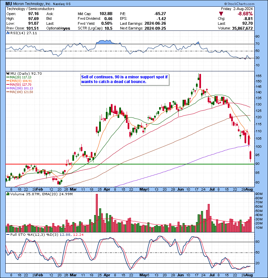Select the Low value 91.07
Image resolution: width=268 pixels, height=278 pixels.
click(x=33, y=23)
